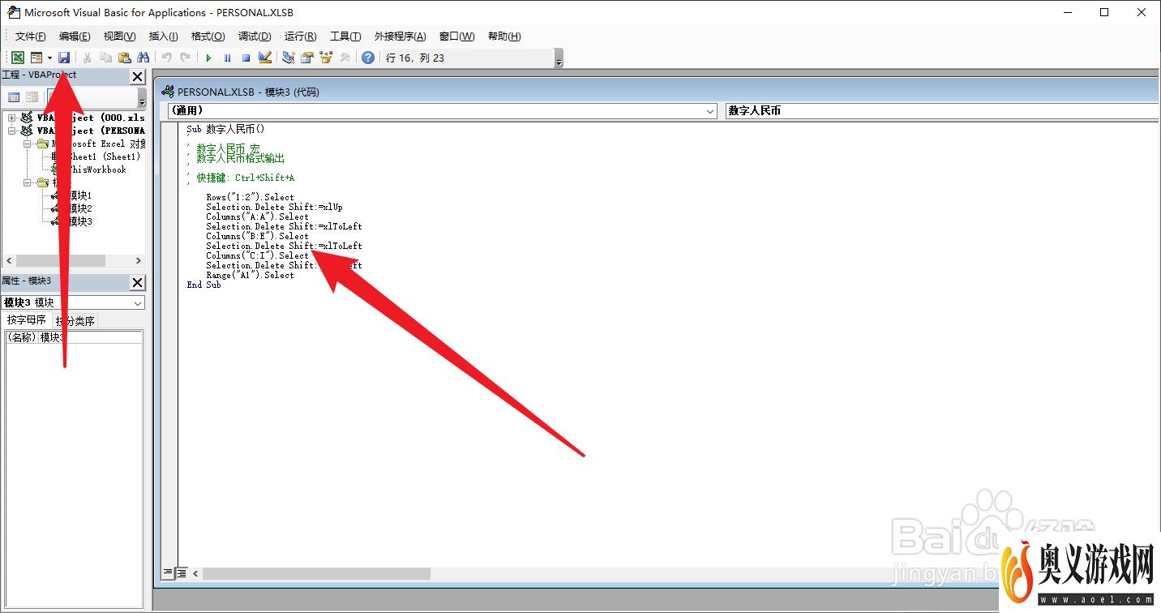Open the 文件(F) menu

[x=31, y=36]
